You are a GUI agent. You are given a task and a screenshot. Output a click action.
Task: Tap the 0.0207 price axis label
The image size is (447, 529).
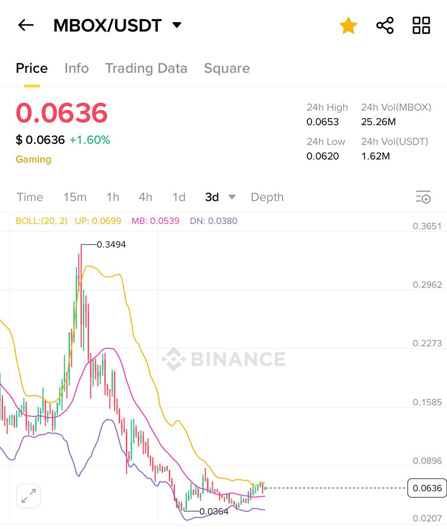pyautogui.click(x=427, y=518)
